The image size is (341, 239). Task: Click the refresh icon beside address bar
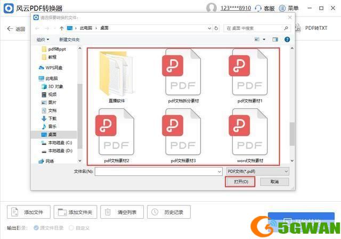coord(216,28)
